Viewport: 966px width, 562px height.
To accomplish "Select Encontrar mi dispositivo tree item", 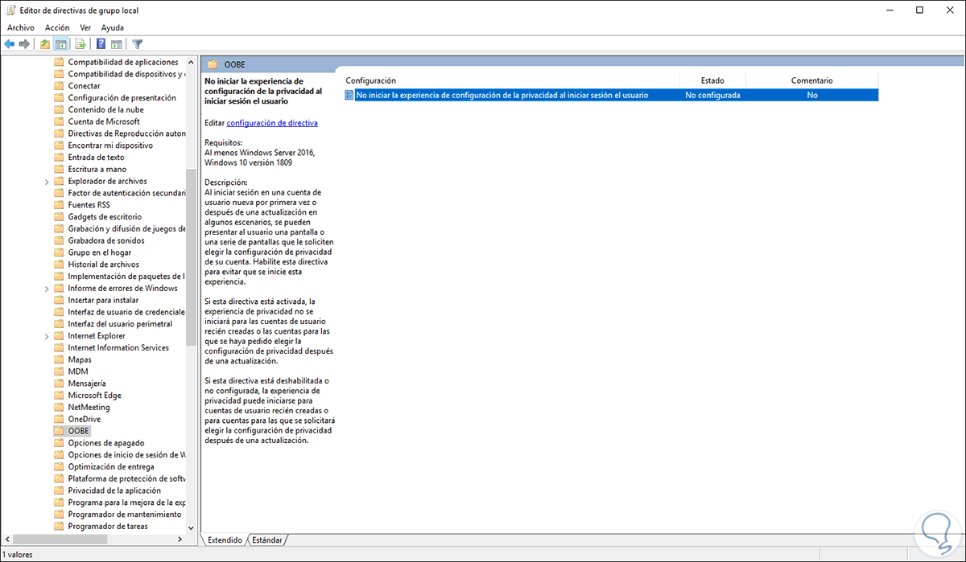I will (x=110, y=146).
